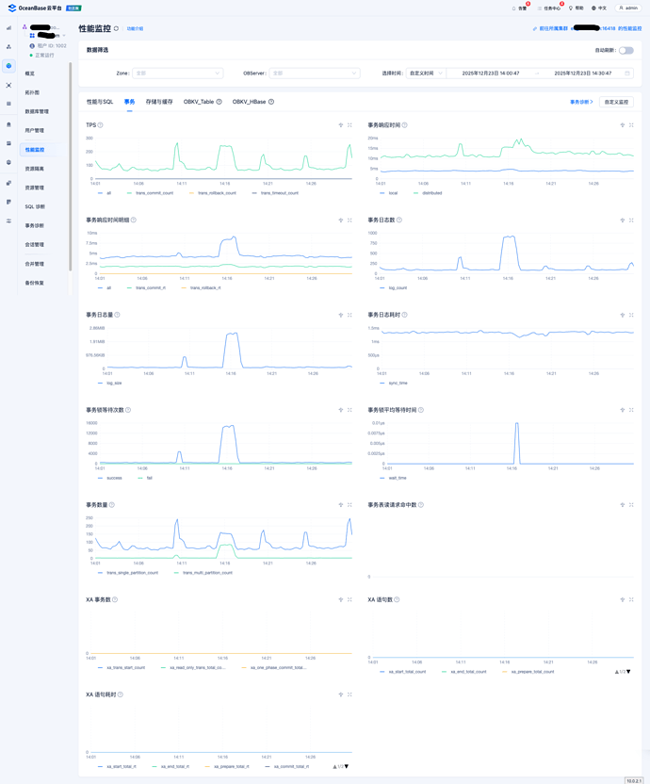Expand the 选择时间 自定义时间 dropdown
650x784 pixels.
click(x=425, y=73)
